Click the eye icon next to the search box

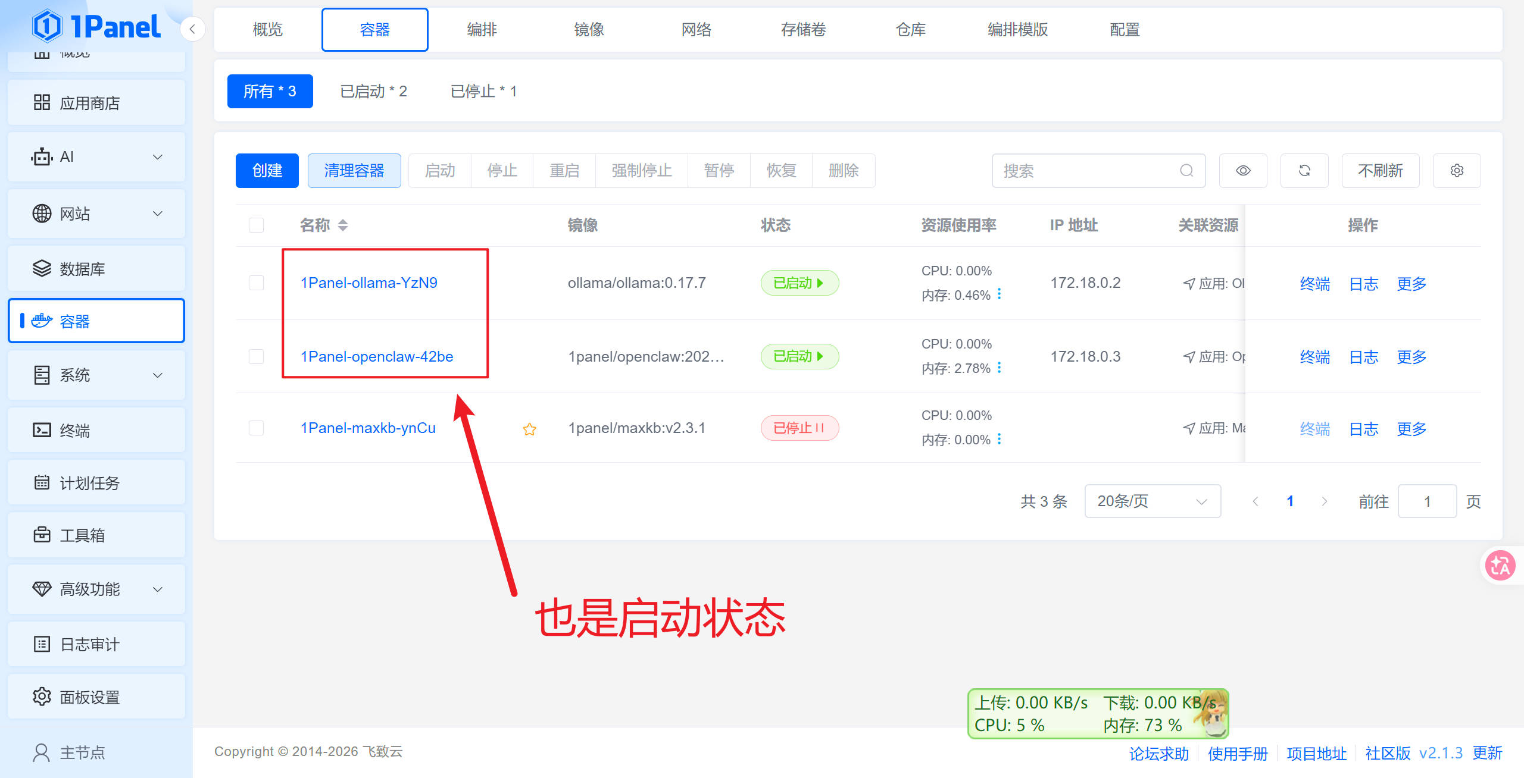(x=1242, y=171)
